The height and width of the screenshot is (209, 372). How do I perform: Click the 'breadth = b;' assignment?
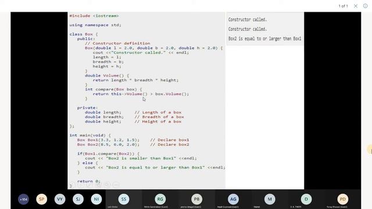pyautogui.click(x=108, y=62)
